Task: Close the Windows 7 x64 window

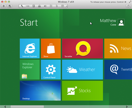Action: [2, 2]
